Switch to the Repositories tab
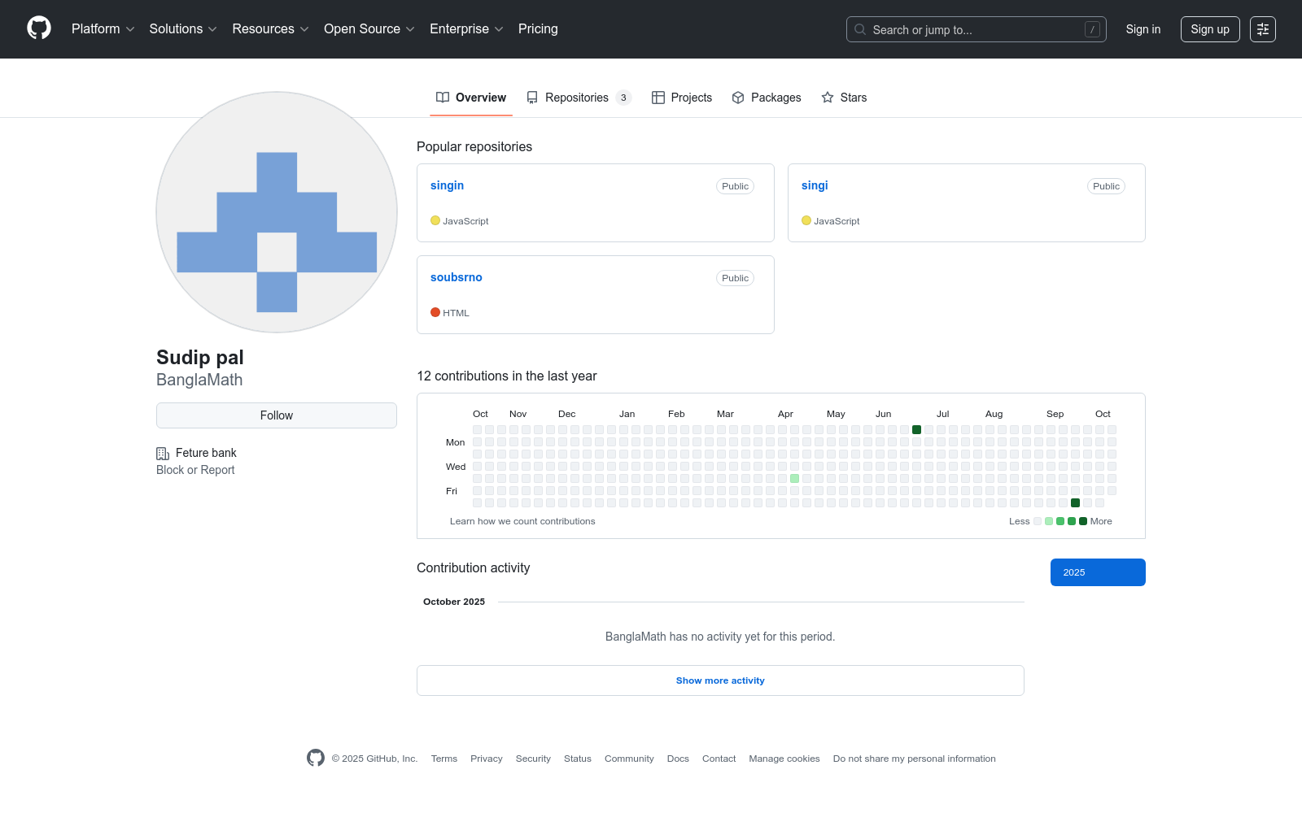Screen dimensions: 1302x813 point(579,98)
